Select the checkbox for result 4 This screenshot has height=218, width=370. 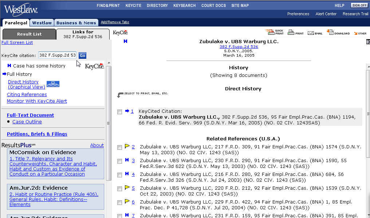coord(119,175)
